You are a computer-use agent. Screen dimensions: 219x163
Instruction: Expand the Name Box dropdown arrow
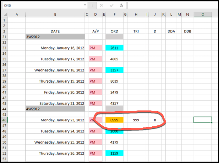[85, 5]
